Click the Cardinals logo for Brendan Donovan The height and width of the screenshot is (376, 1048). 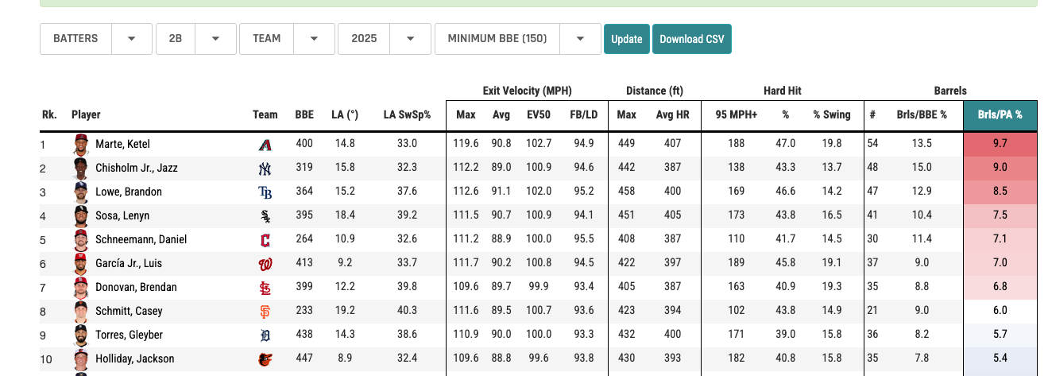(265, 288)
